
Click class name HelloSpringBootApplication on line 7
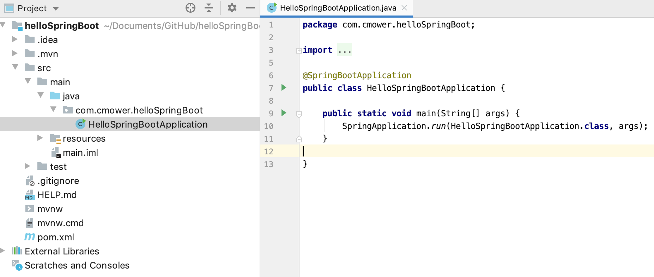tap(431, 88)
